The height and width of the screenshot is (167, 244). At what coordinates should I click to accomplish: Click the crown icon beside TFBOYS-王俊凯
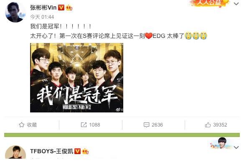pos(85,151)
